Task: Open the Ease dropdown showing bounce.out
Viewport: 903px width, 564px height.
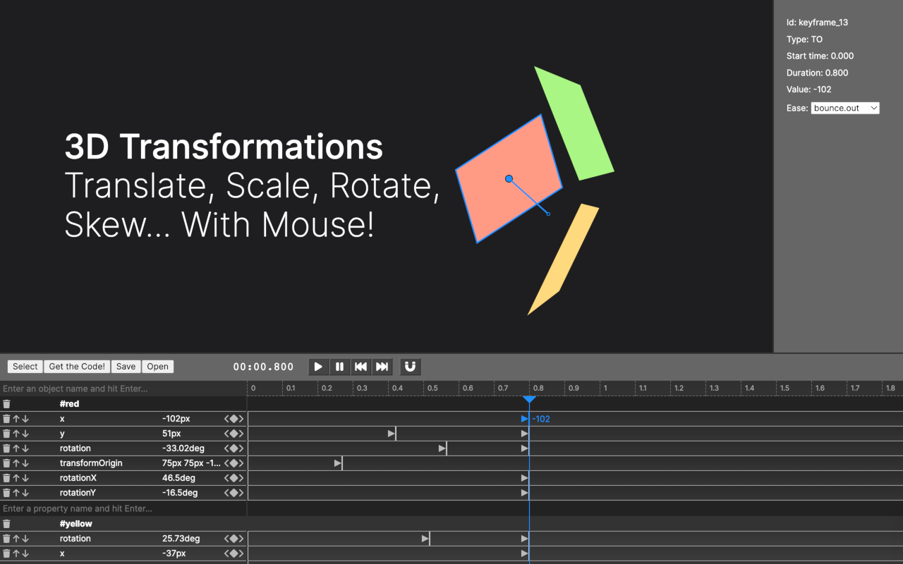Action: 845,108
